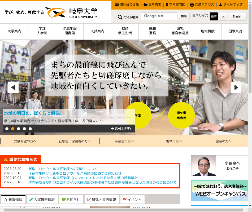
Task: Open the 学長室へようこそ banner
Action: [220, 166]
